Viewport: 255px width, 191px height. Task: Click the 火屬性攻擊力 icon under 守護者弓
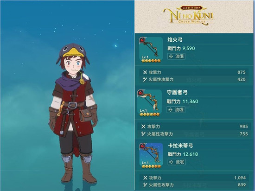tap(143, 134)
